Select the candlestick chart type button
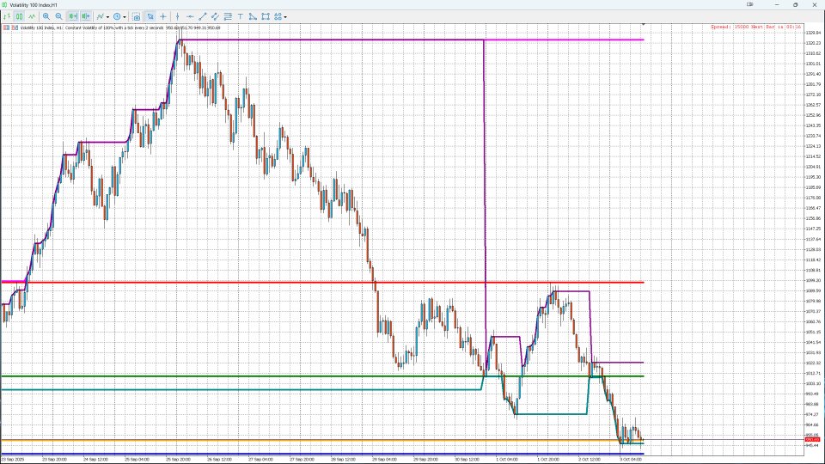 (x=19, y=16)
